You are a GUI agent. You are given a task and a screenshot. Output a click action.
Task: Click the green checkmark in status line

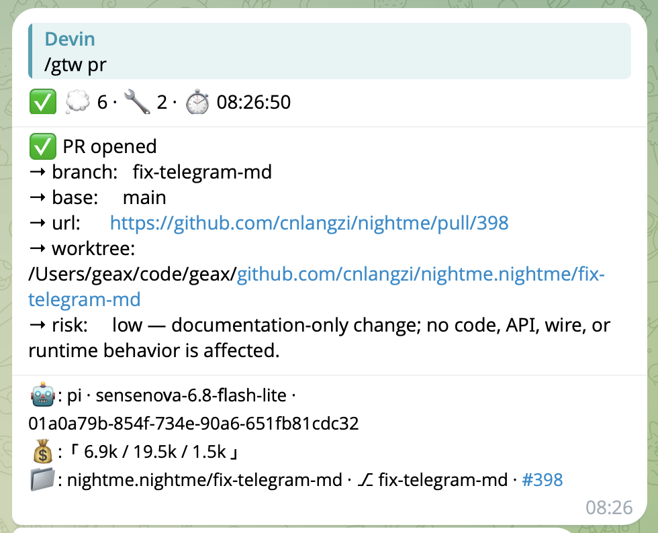coord(43,102)
